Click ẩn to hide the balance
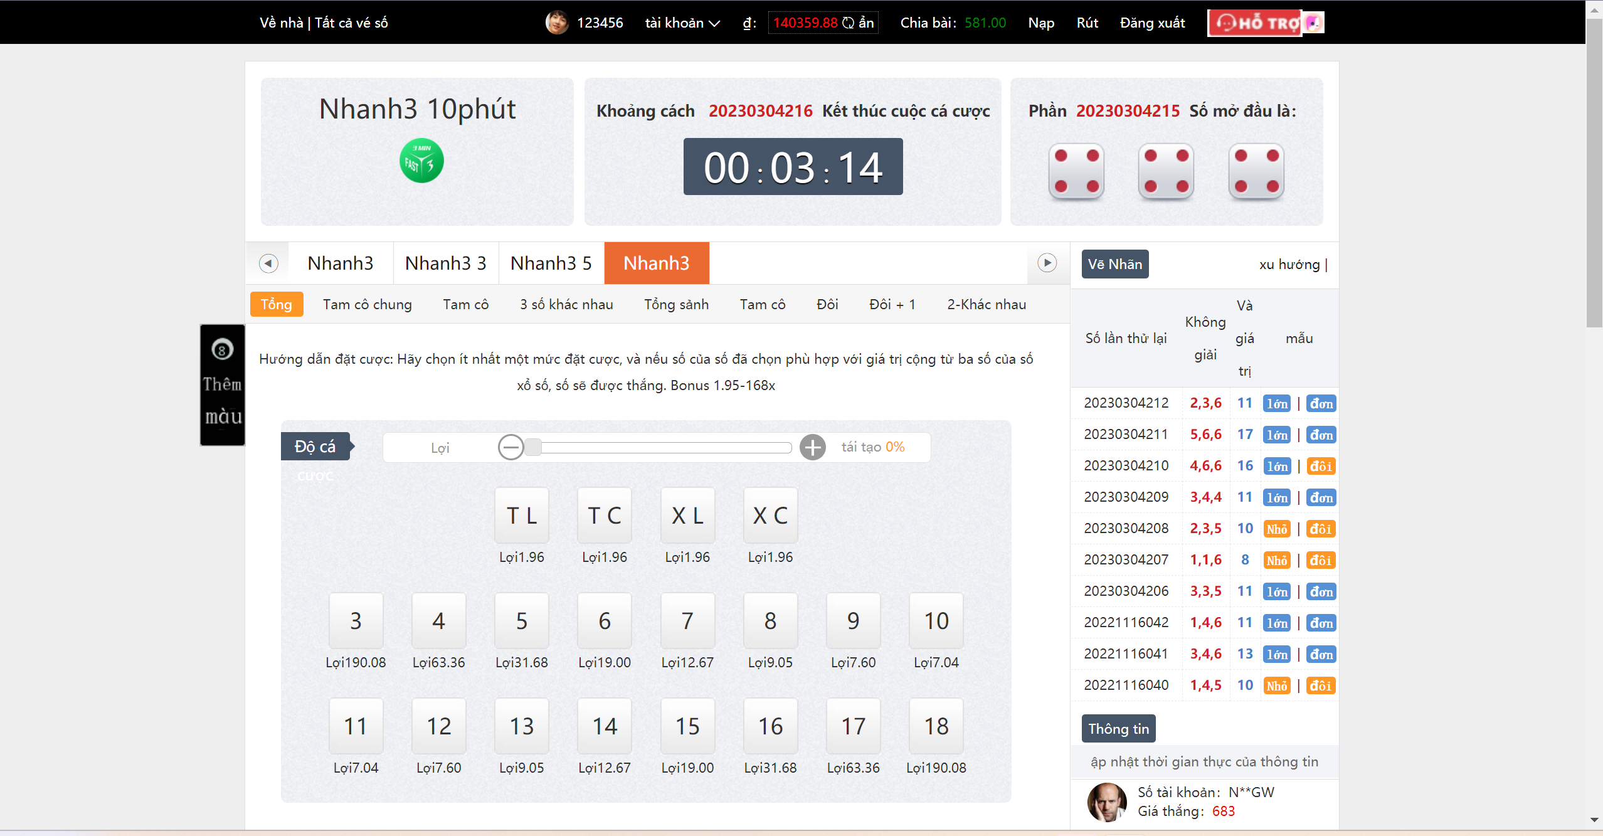This screenshot has width=1603, height=836. click(866, 23)
